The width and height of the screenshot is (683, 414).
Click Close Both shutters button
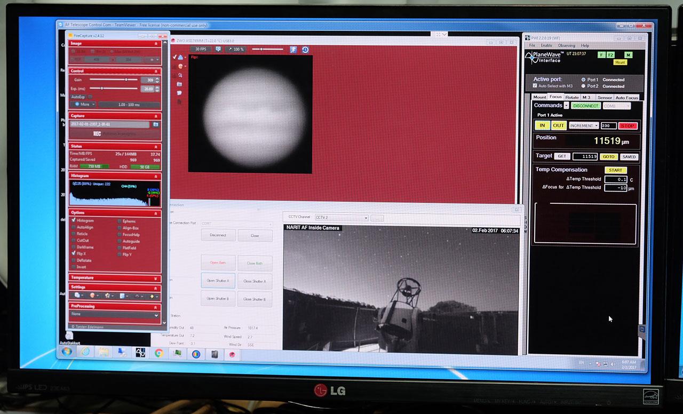[255, 263]
